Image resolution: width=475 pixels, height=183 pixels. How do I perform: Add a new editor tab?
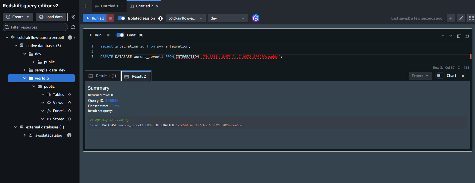click(86, 6)
